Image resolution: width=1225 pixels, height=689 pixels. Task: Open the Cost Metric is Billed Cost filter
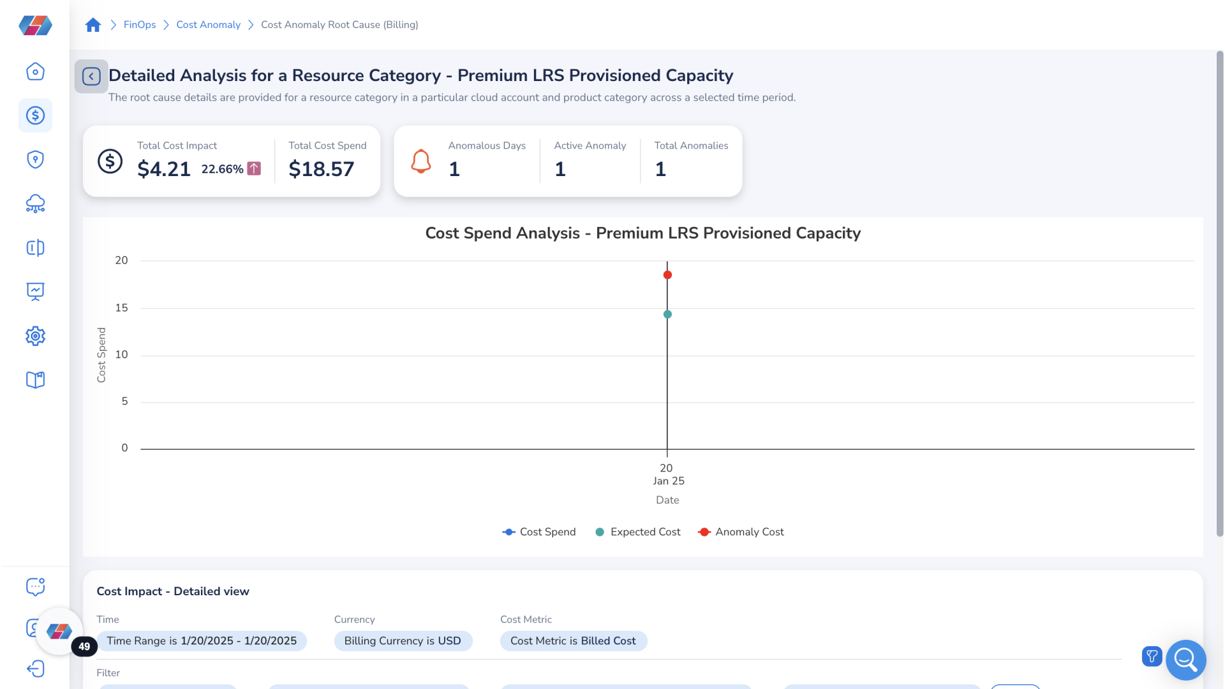[573, 641]
